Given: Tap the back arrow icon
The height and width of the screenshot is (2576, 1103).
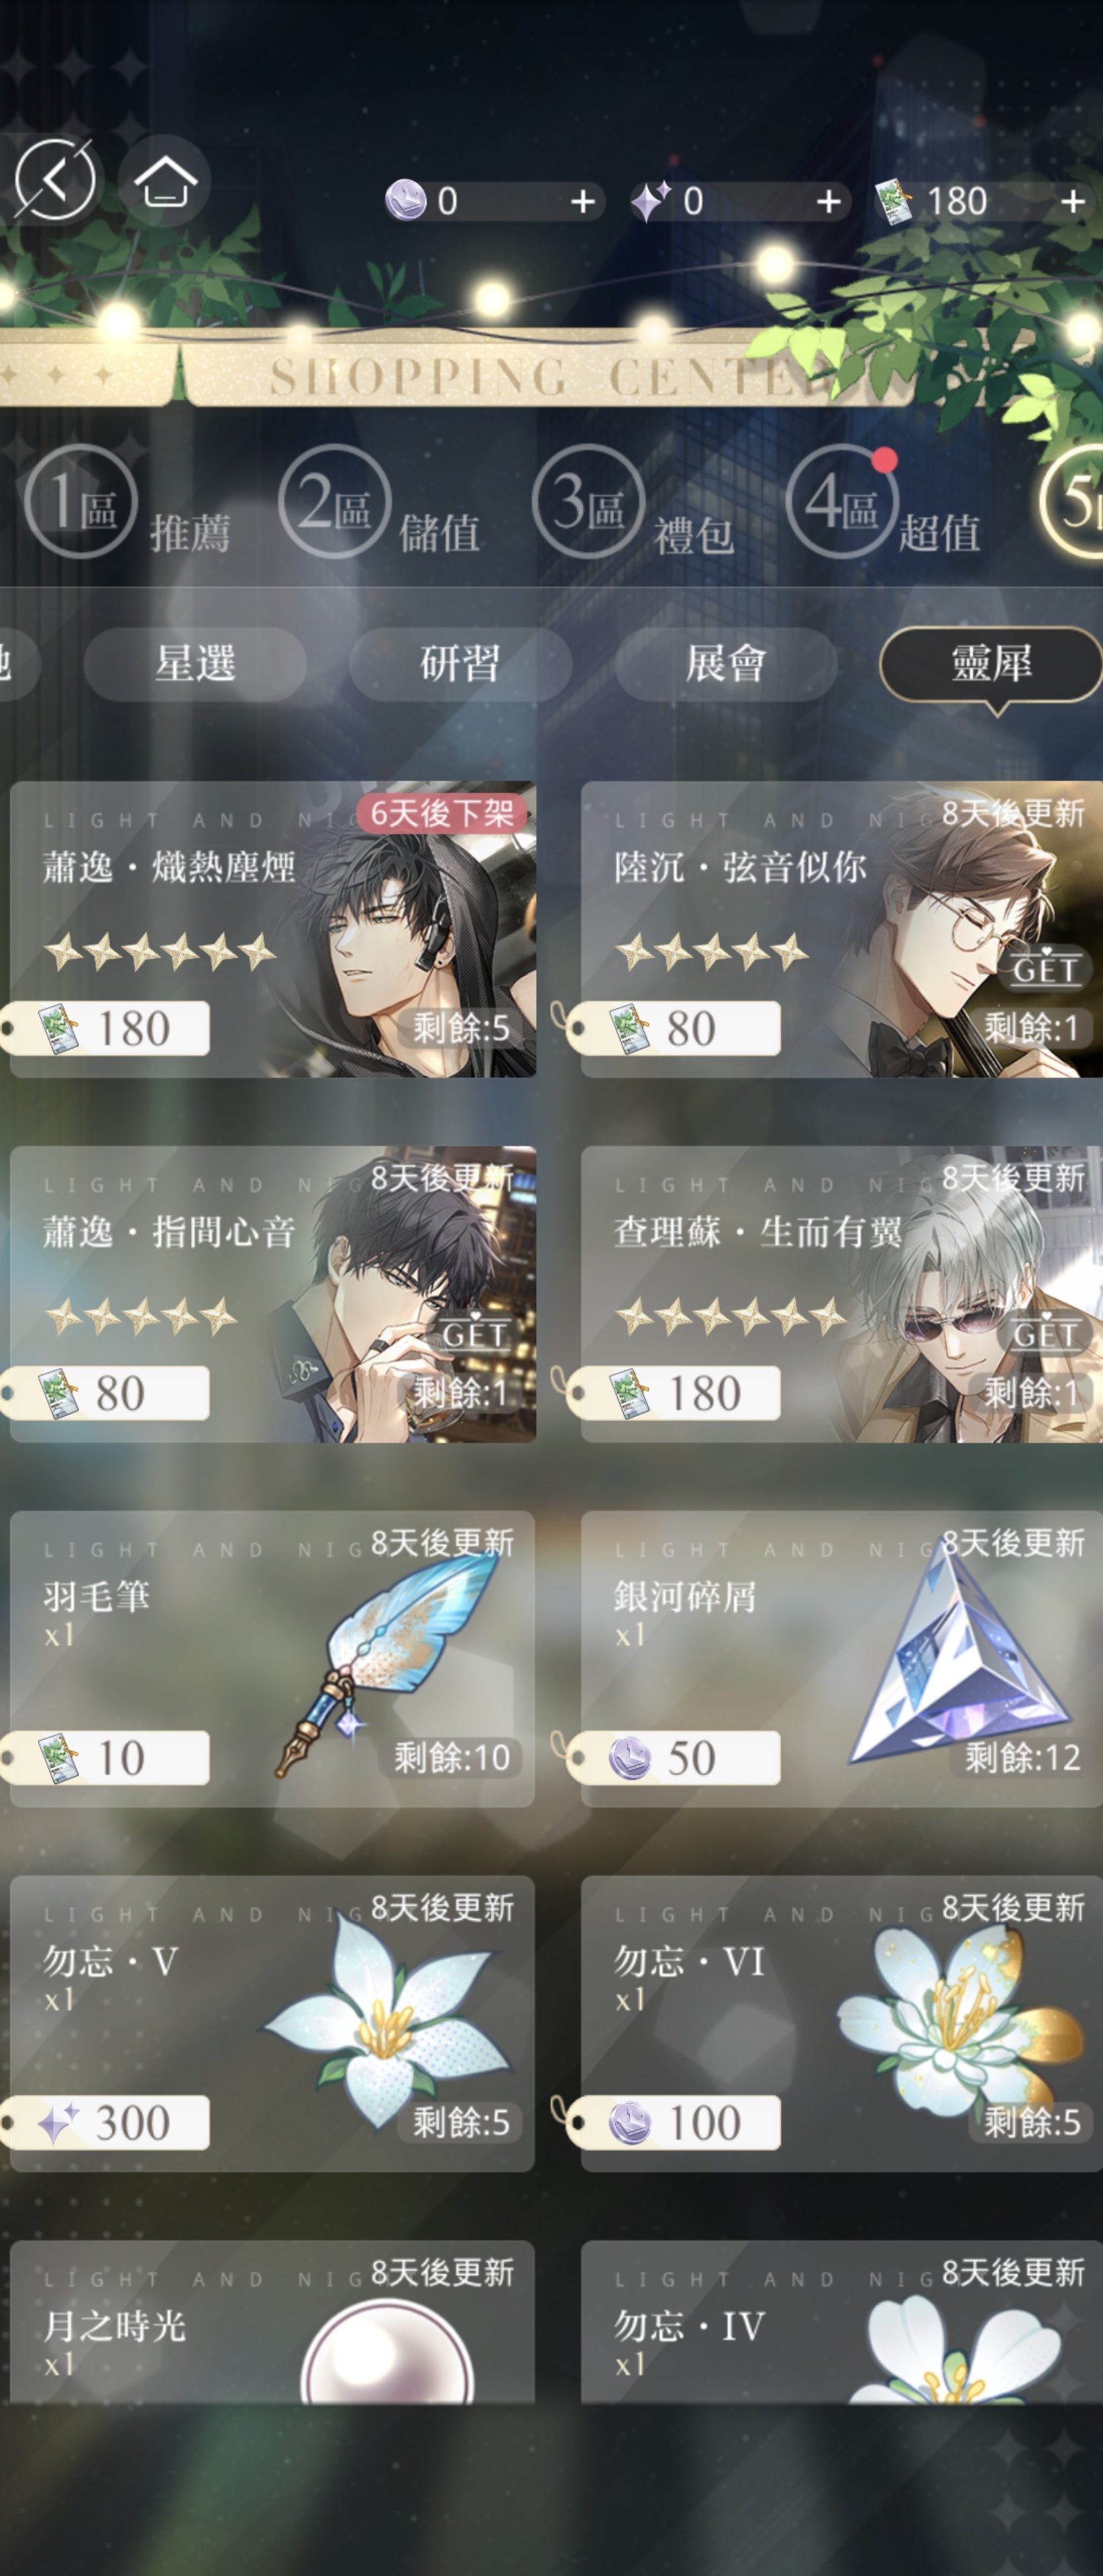Looking at the screenshot, I should pyautogui.click(x=54, y=180).
